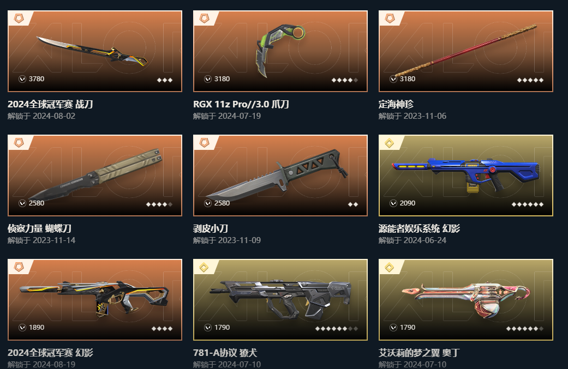Click the 侦察力量 蝴蝶刀 title text
The image size is (568, 369).
tap(39, 228)
